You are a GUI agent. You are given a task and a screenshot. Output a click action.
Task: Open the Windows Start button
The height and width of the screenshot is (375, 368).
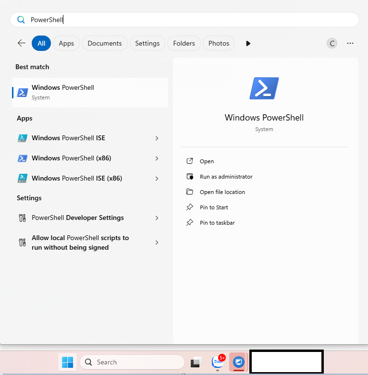67,362
